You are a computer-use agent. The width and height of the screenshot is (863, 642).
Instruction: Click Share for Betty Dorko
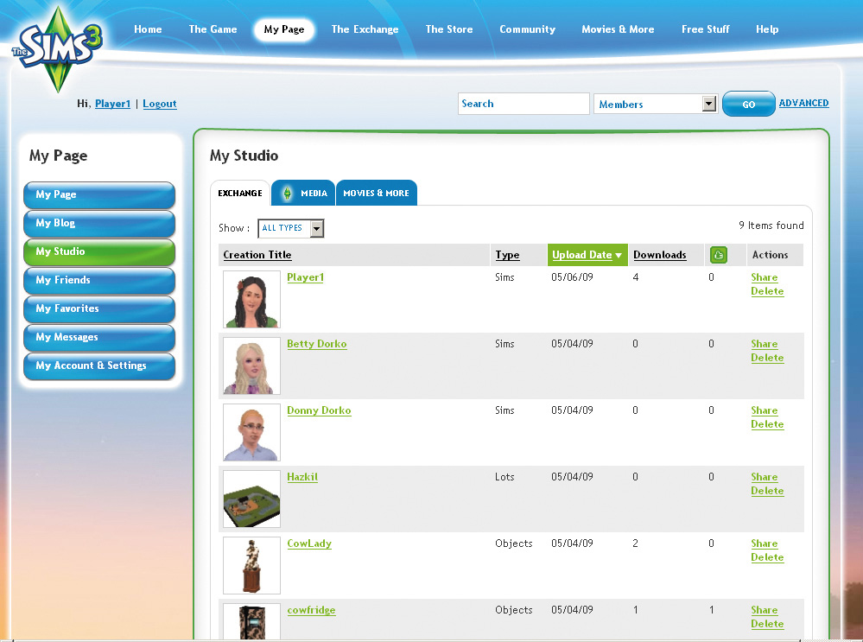point(764,344)
